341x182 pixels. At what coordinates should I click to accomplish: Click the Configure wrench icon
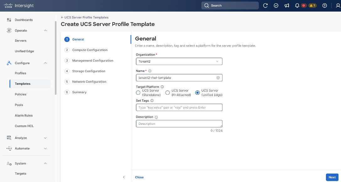(9, 63)
